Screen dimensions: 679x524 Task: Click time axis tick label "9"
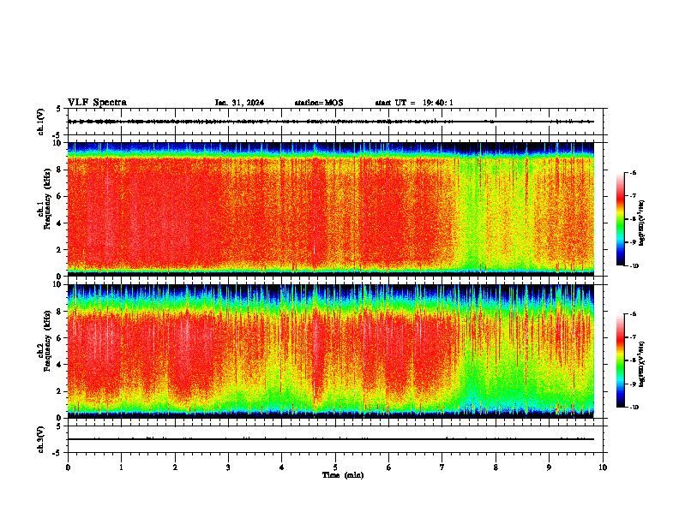click(x=549, y=467)
